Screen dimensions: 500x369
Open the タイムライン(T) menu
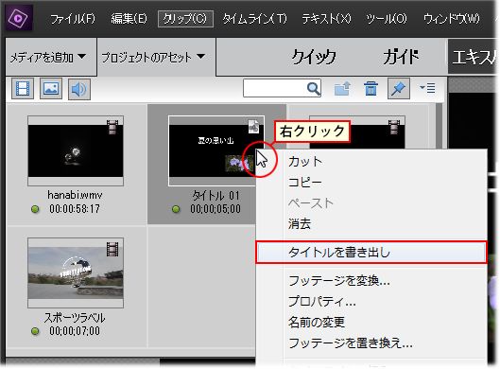(x=254, y=19)
